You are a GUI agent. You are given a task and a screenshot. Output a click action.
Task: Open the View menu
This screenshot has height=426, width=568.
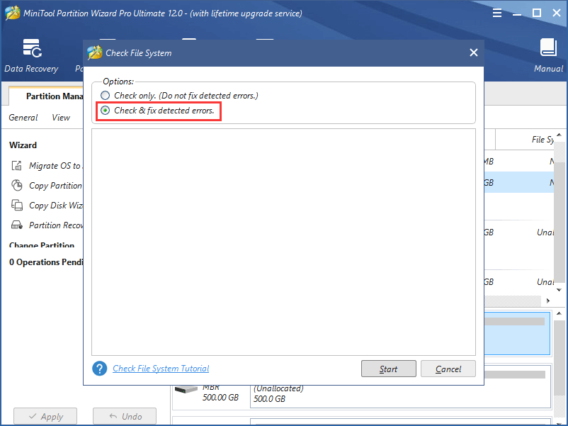[x=61, y=118]
